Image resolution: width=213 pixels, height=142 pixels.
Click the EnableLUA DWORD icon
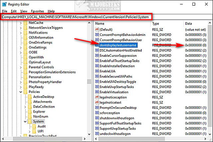point(97,71)
